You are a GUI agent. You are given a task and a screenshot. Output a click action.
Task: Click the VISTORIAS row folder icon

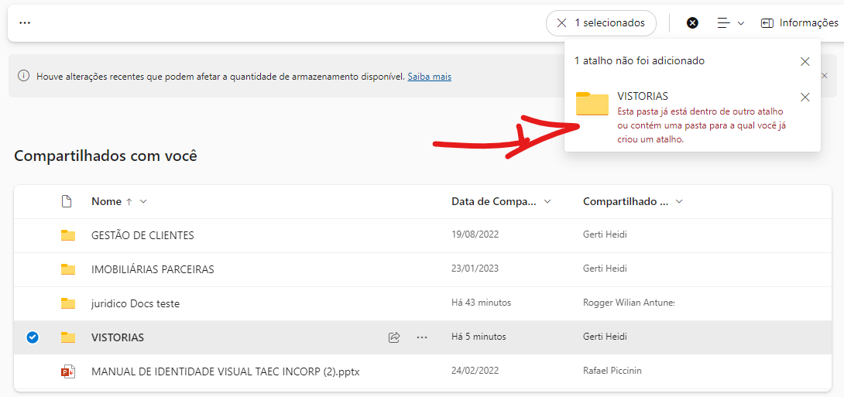pos(68,337)
